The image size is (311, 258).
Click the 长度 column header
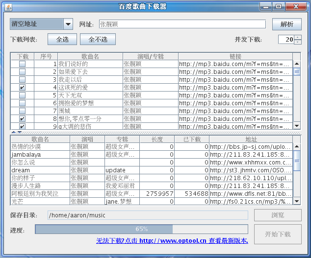(x=157, y=139)
